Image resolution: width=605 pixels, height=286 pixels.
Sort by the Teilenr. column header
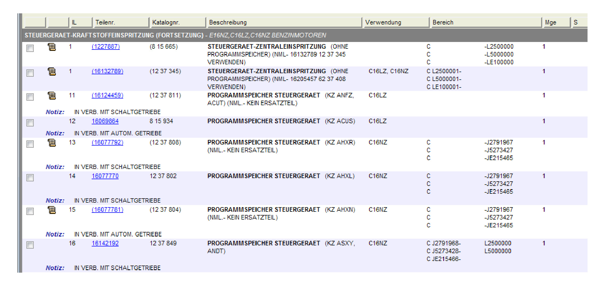[x=121, y=22]
